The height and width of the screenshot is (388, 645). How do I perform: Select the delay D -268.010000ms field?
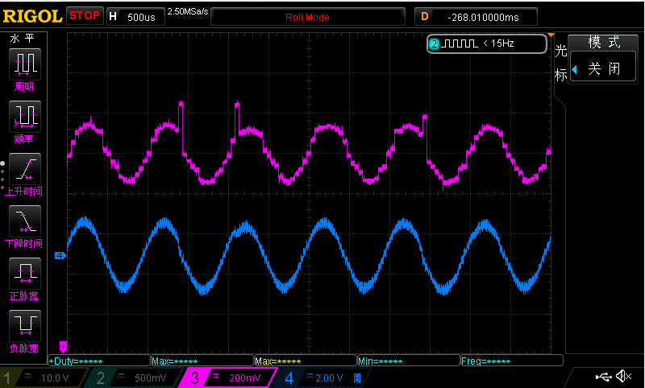point(476,17)
